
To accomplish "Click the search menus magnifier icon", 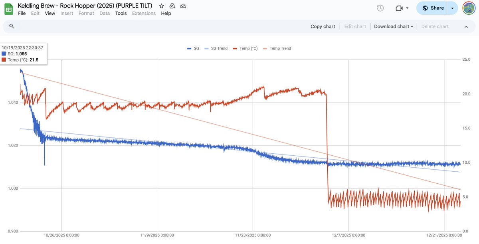I will (x=12, y=26).
